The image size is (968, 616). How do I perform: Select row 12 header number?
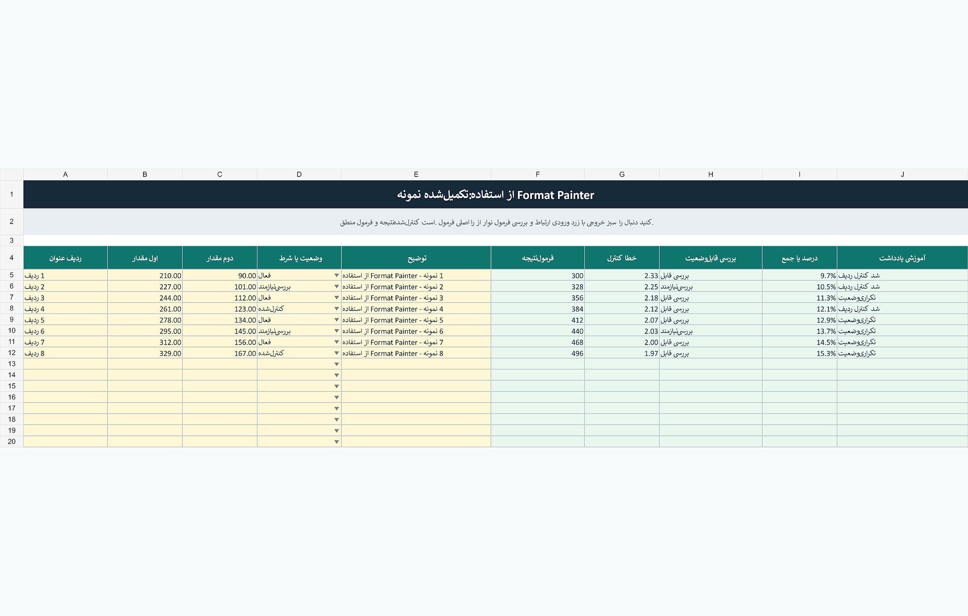[11, 353]
